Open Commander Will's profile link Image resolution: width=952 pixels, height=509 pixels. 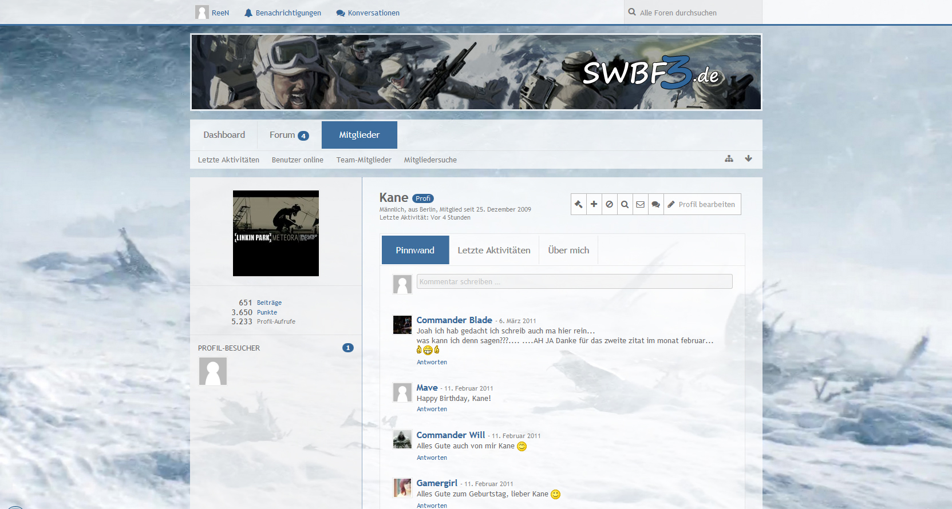[451, 435]
